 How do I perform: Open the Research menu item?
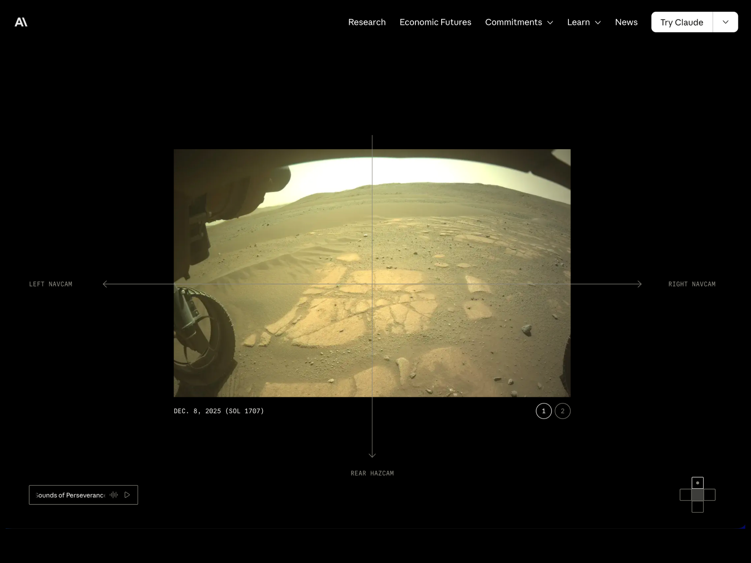pos(367,22)
